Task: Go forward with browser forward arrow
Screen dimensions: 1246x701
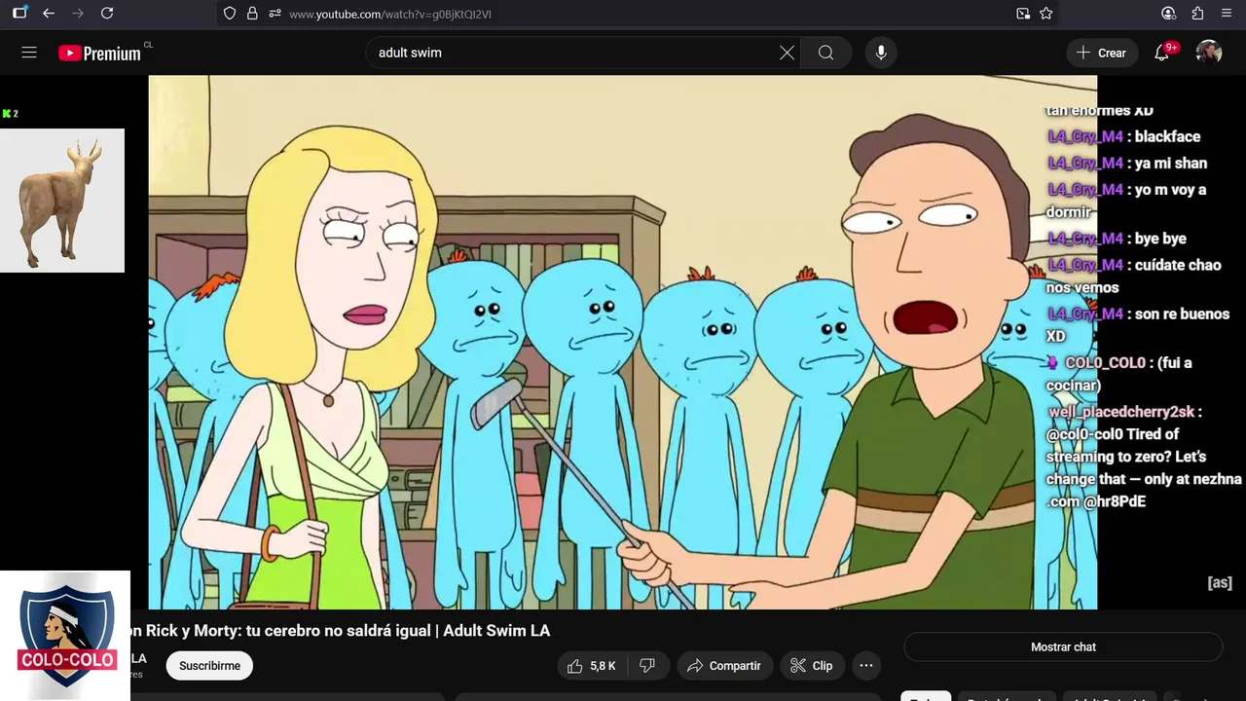Action: tap(78, 14)
